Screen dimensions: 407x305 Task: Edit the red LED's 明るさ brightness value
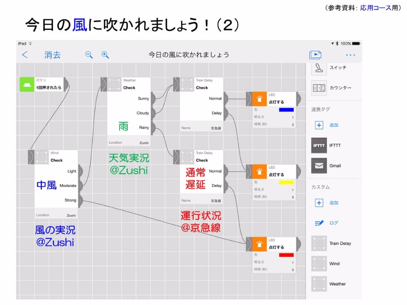(x=293, y=263)
